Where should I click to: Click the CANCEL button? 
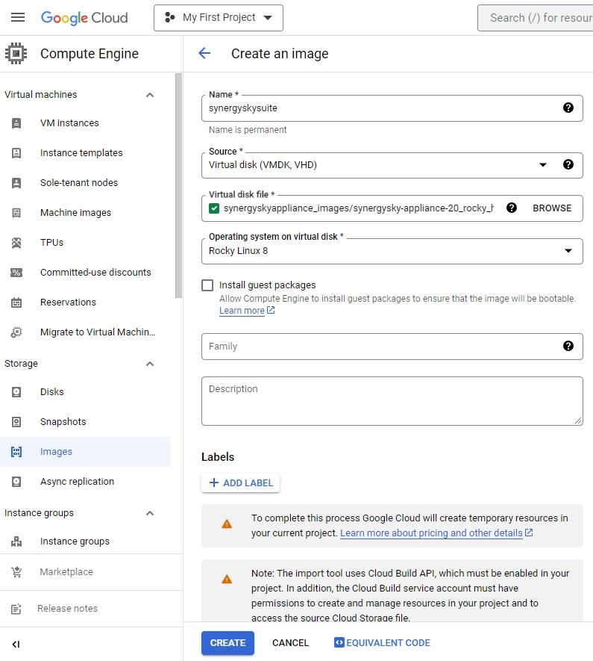290,642
